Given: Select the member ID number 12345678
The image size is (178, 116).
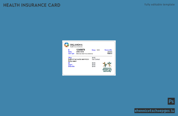Looking at the screenshot, I should tap(80, 50).
